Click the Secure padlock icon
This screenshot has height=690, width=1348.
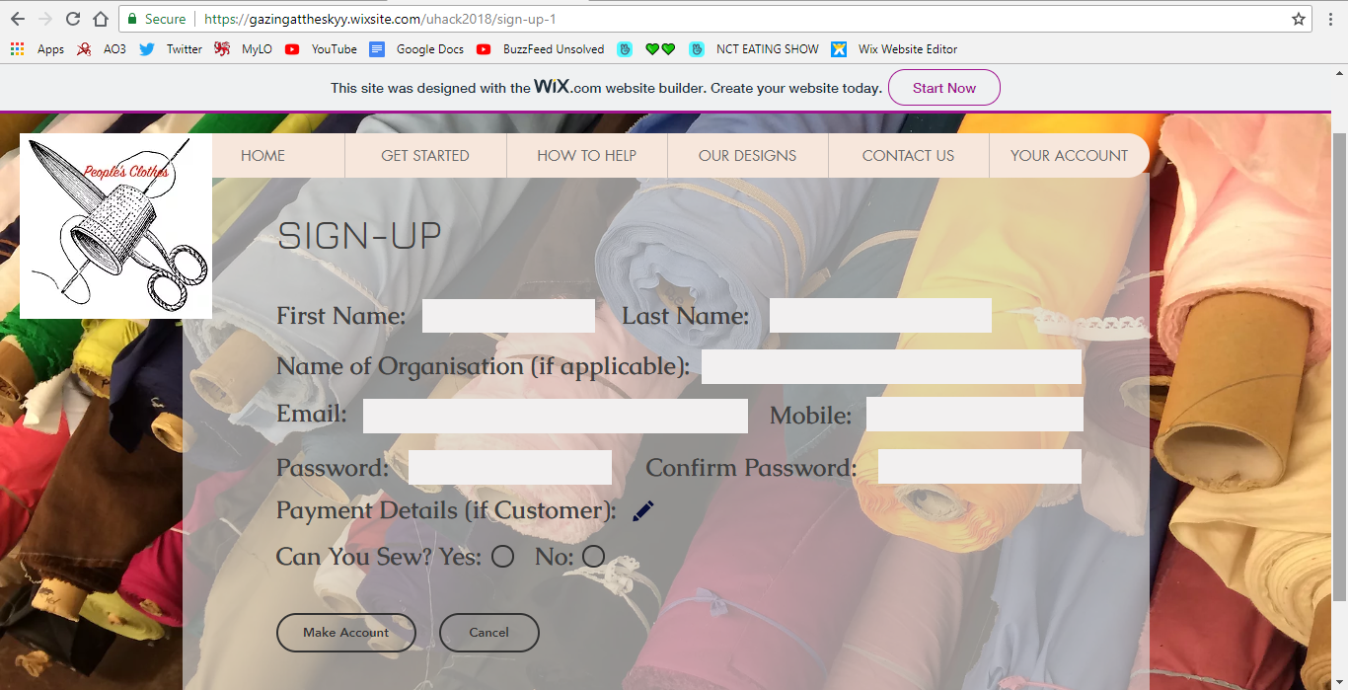click(132, 19)
